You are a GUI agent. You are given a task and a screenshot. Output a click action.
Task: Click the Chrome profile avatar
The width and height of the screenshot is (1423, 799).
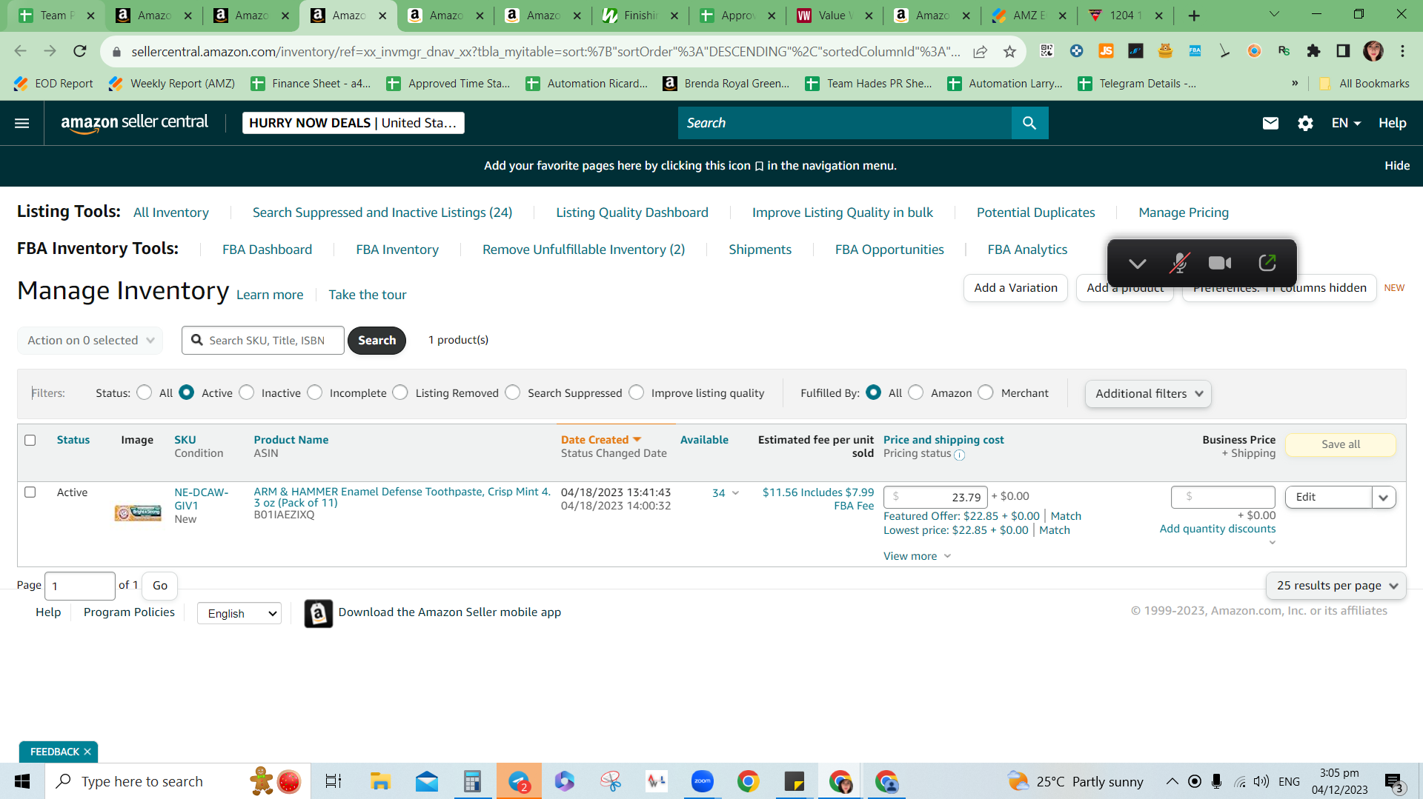pyautogui.click(x=1373, y=51)
